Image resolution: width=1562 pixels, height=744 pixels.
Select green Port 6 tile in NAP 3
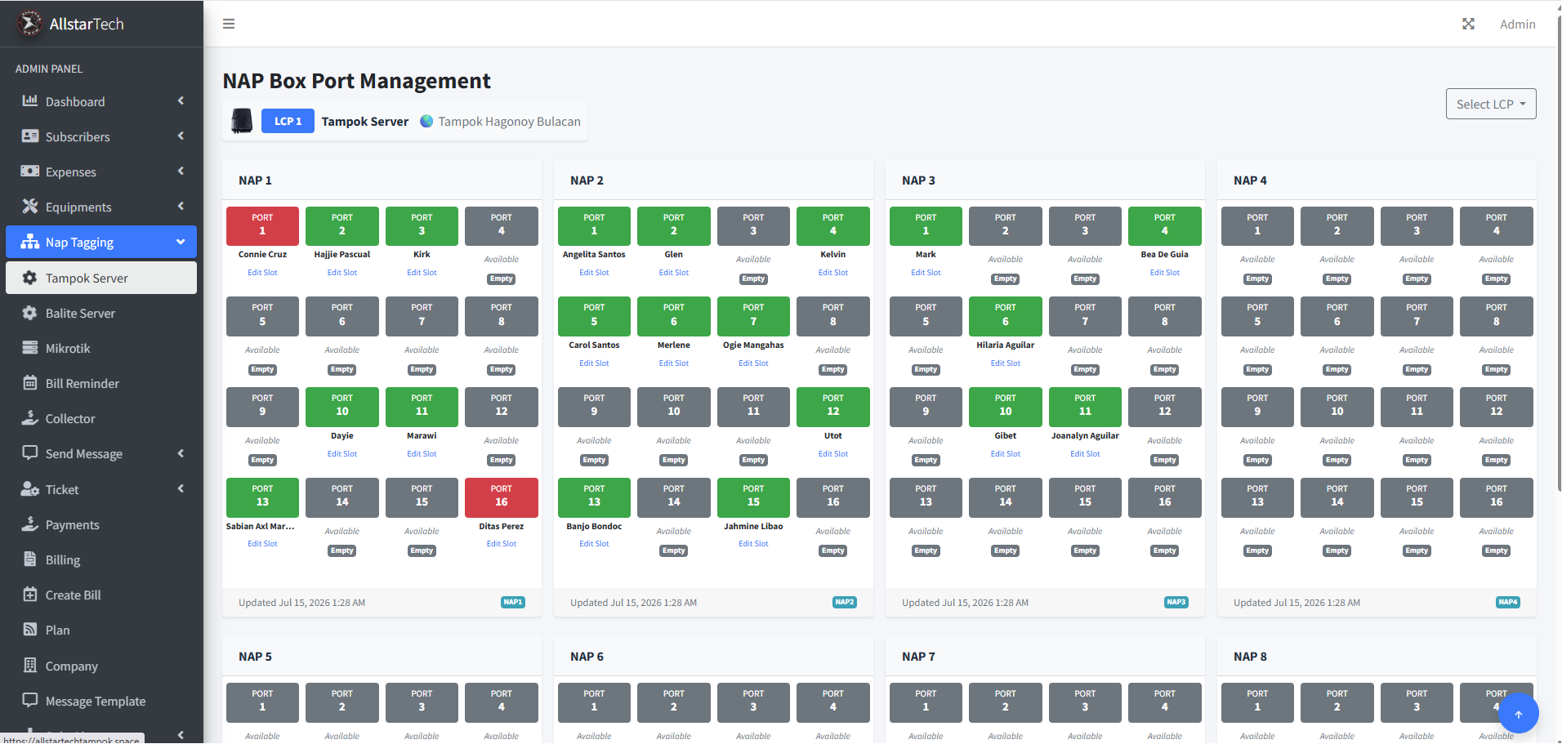(1006, 316)
